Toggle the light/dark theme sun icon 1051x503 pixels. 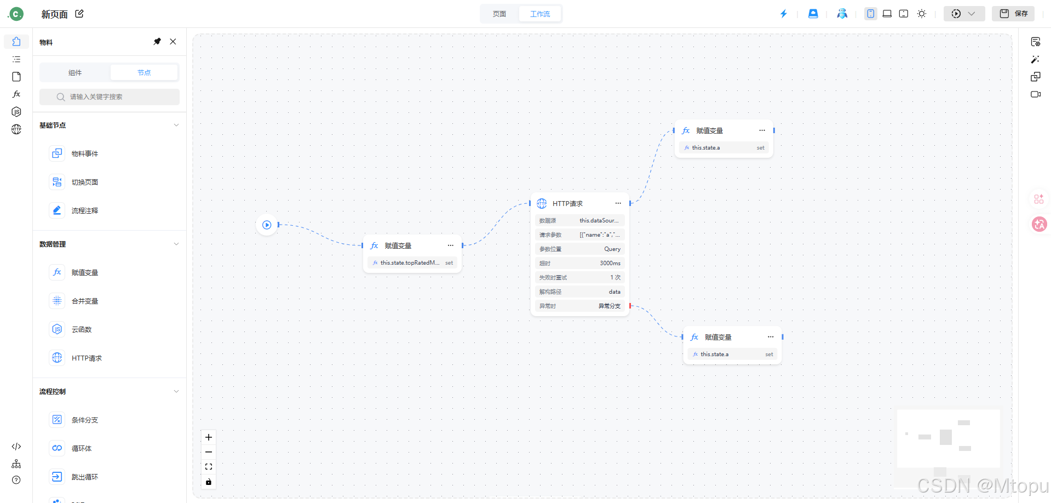pos(922,14)
